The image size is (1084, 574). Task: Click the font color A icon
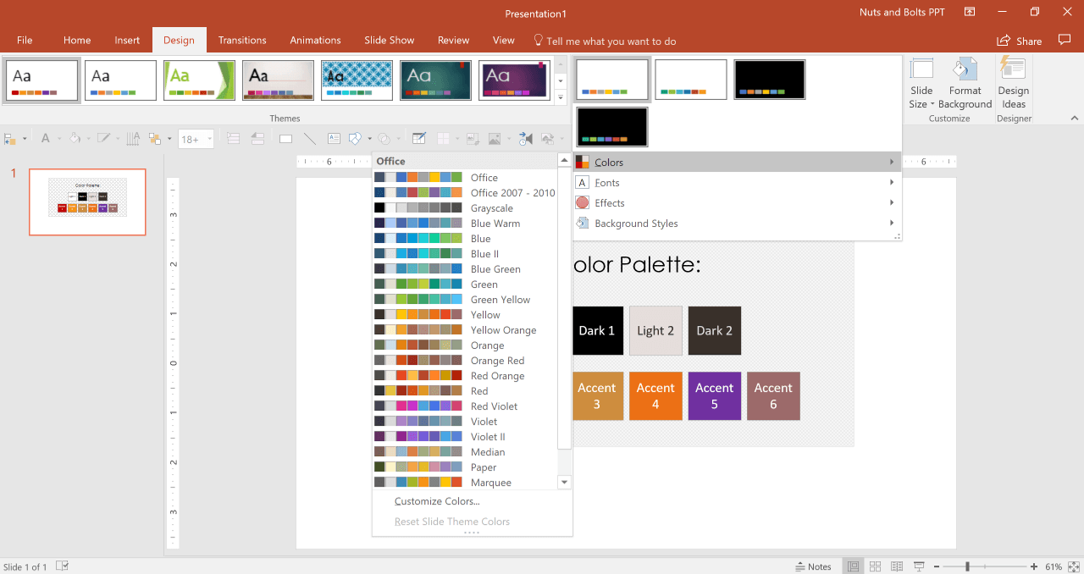47,139
